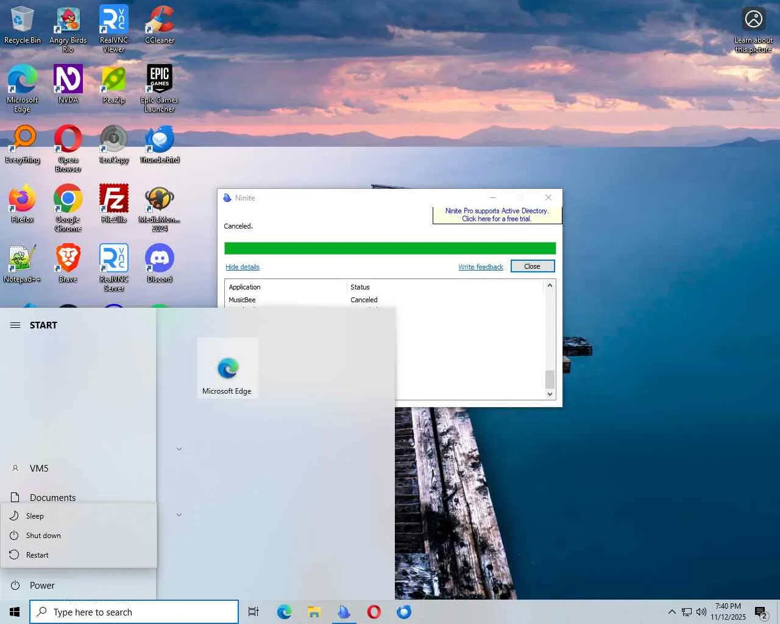780x624 pixels.
Task: Select the Firefox desktop icon
Action: (x=23, y=204)
